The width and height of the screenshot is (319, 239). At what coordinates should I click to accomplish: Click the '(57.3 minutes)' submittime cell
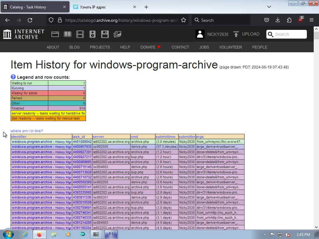pos(167,147)
